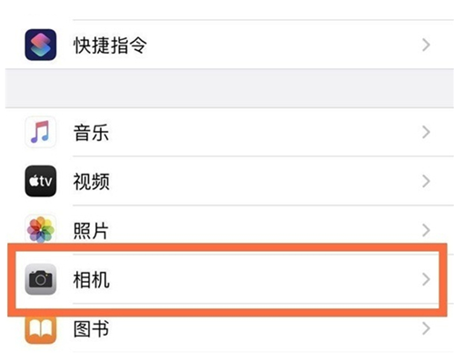Image resolution: width=454 pixels, height=362 pixels.
Task: Click the gray section divider band
Action: click(230, 88)
